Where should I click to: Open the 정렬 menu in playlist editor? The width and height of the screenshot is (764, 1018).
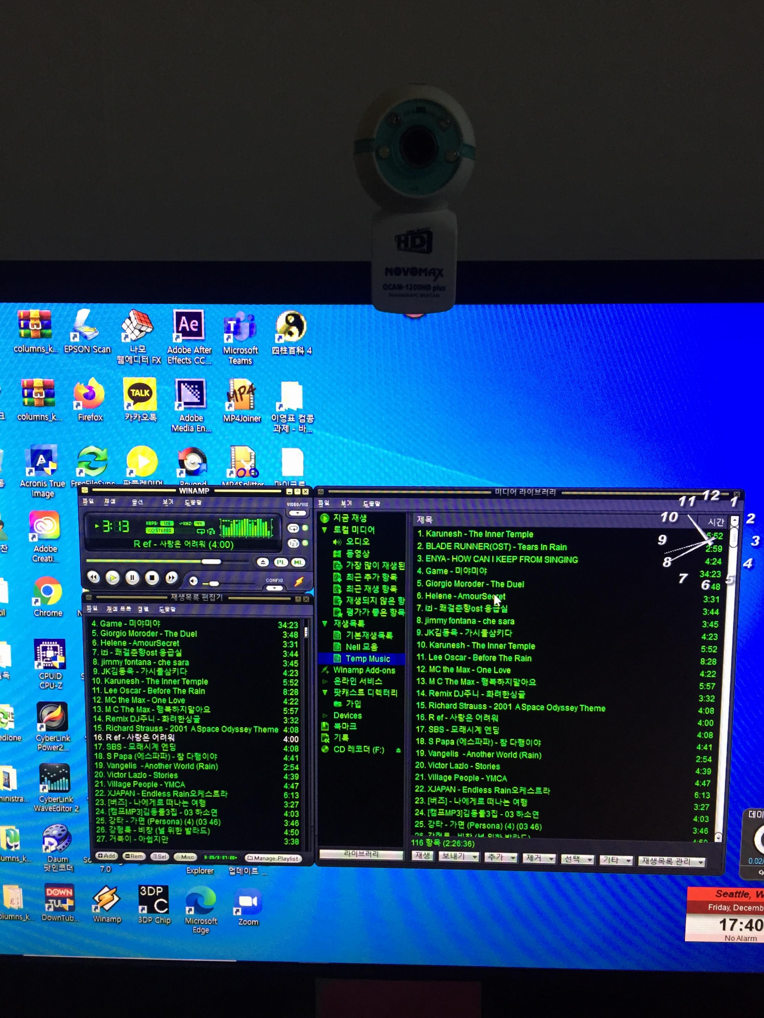pos(144,609)
